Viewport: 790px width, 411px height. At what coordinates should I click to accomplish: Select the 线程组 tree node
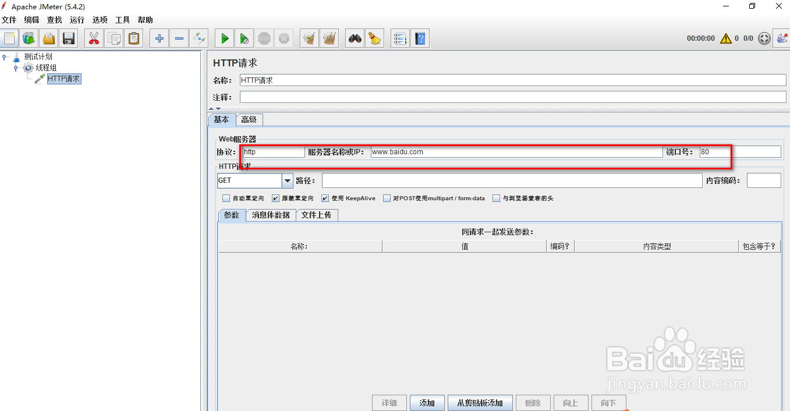(46, 68)
